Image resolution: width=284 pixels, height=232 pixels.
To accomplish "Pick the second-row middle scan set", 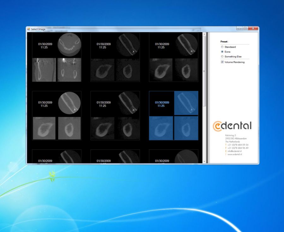I will (x=115, y=116).
